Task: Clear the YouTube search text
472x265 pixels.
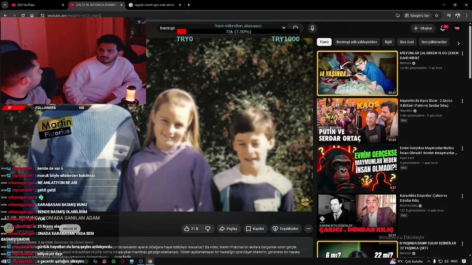Action: [x=284, y=28]
